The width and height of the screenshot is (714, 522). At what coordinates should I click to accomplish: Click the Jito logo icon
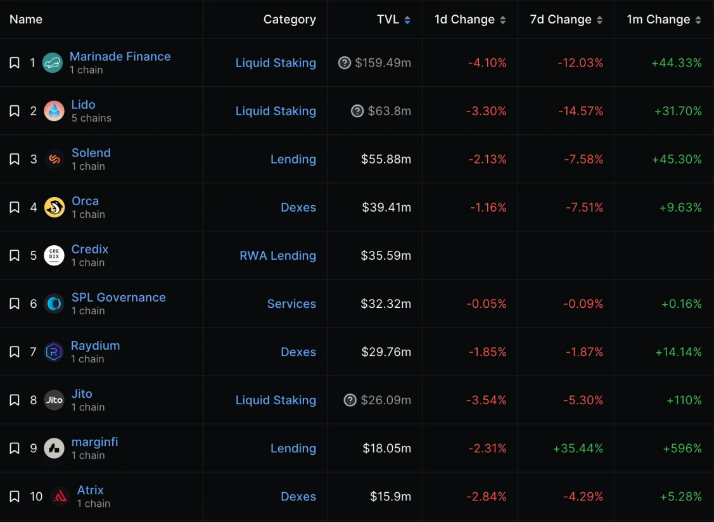tap(54, 400)
